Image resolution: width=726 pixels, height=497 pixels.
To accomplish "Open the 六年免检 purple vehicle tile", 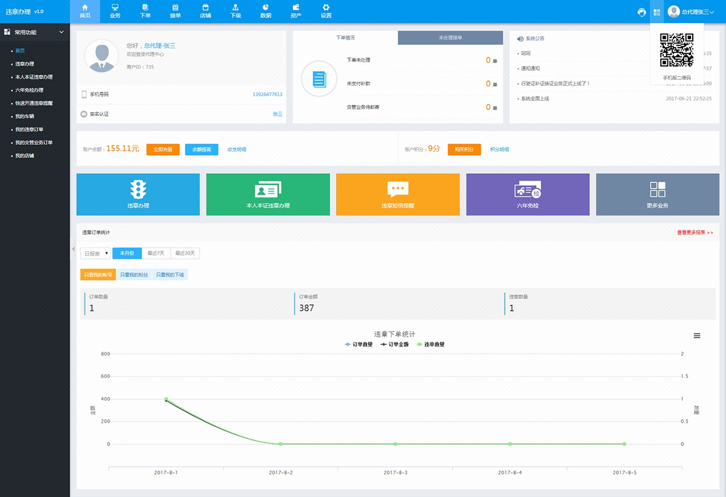I will (528, 194).
